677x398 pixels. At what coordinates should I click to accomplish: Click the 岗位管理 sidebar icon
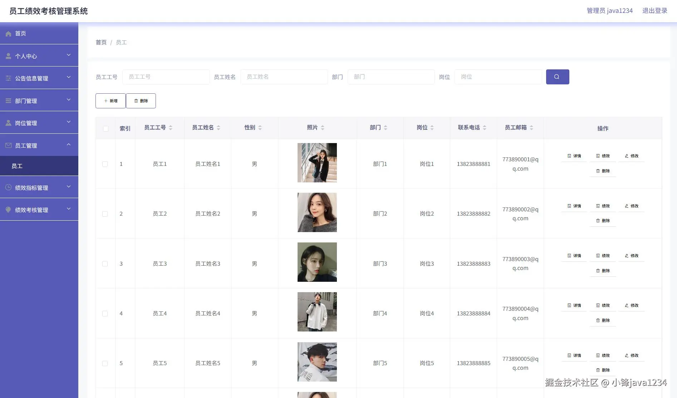9,123
